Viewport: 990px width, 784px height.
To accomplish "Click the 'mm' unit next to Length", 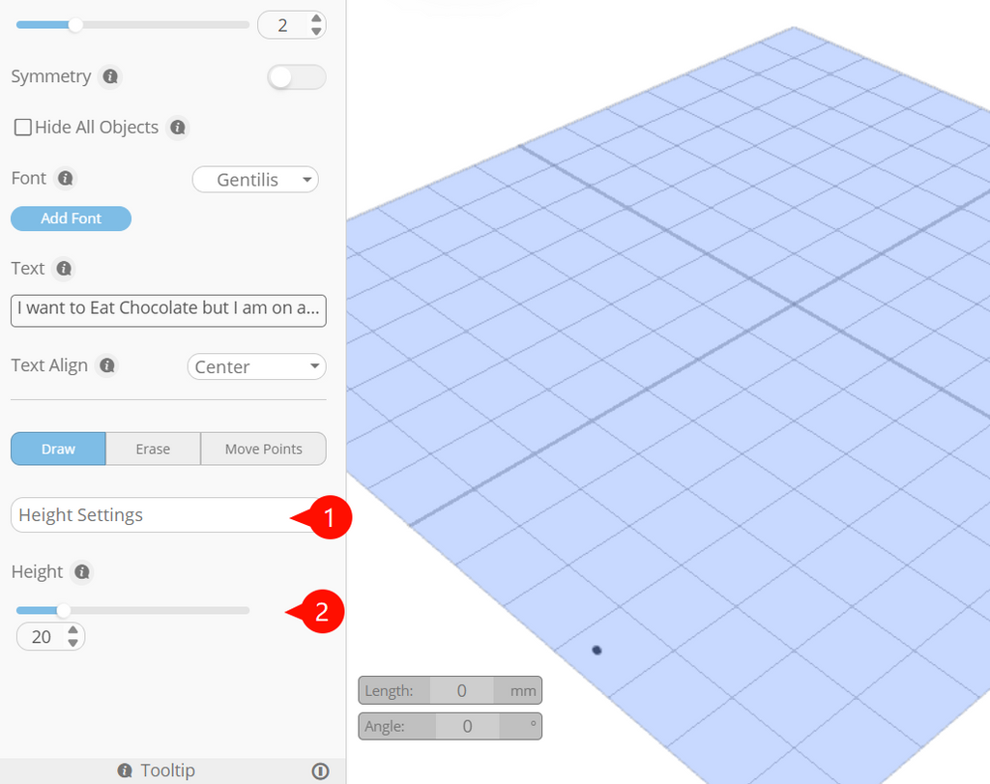I will (523, 691).
